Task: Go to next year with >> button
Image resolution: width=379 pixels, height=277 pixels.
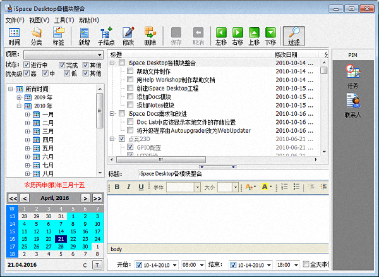Action: [x=97, y=199]
